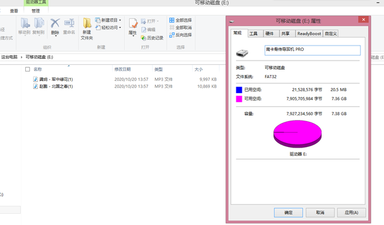Viewport: 384px width, 225px height.
Task: Click the Delete (删除) X icon
Action: point(55,23)
